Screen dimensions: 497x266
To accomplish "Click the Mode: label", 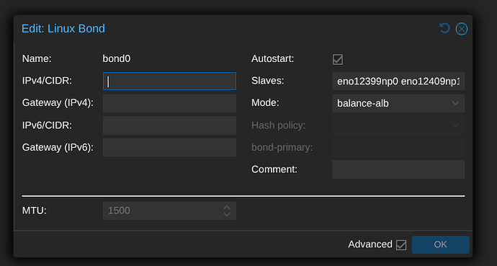I will tap(265, 103).
